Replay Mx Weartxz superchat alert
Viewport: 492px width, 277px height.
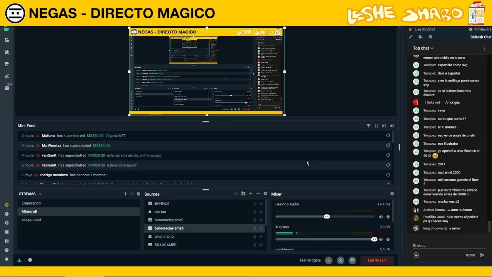tap(388, 145)
